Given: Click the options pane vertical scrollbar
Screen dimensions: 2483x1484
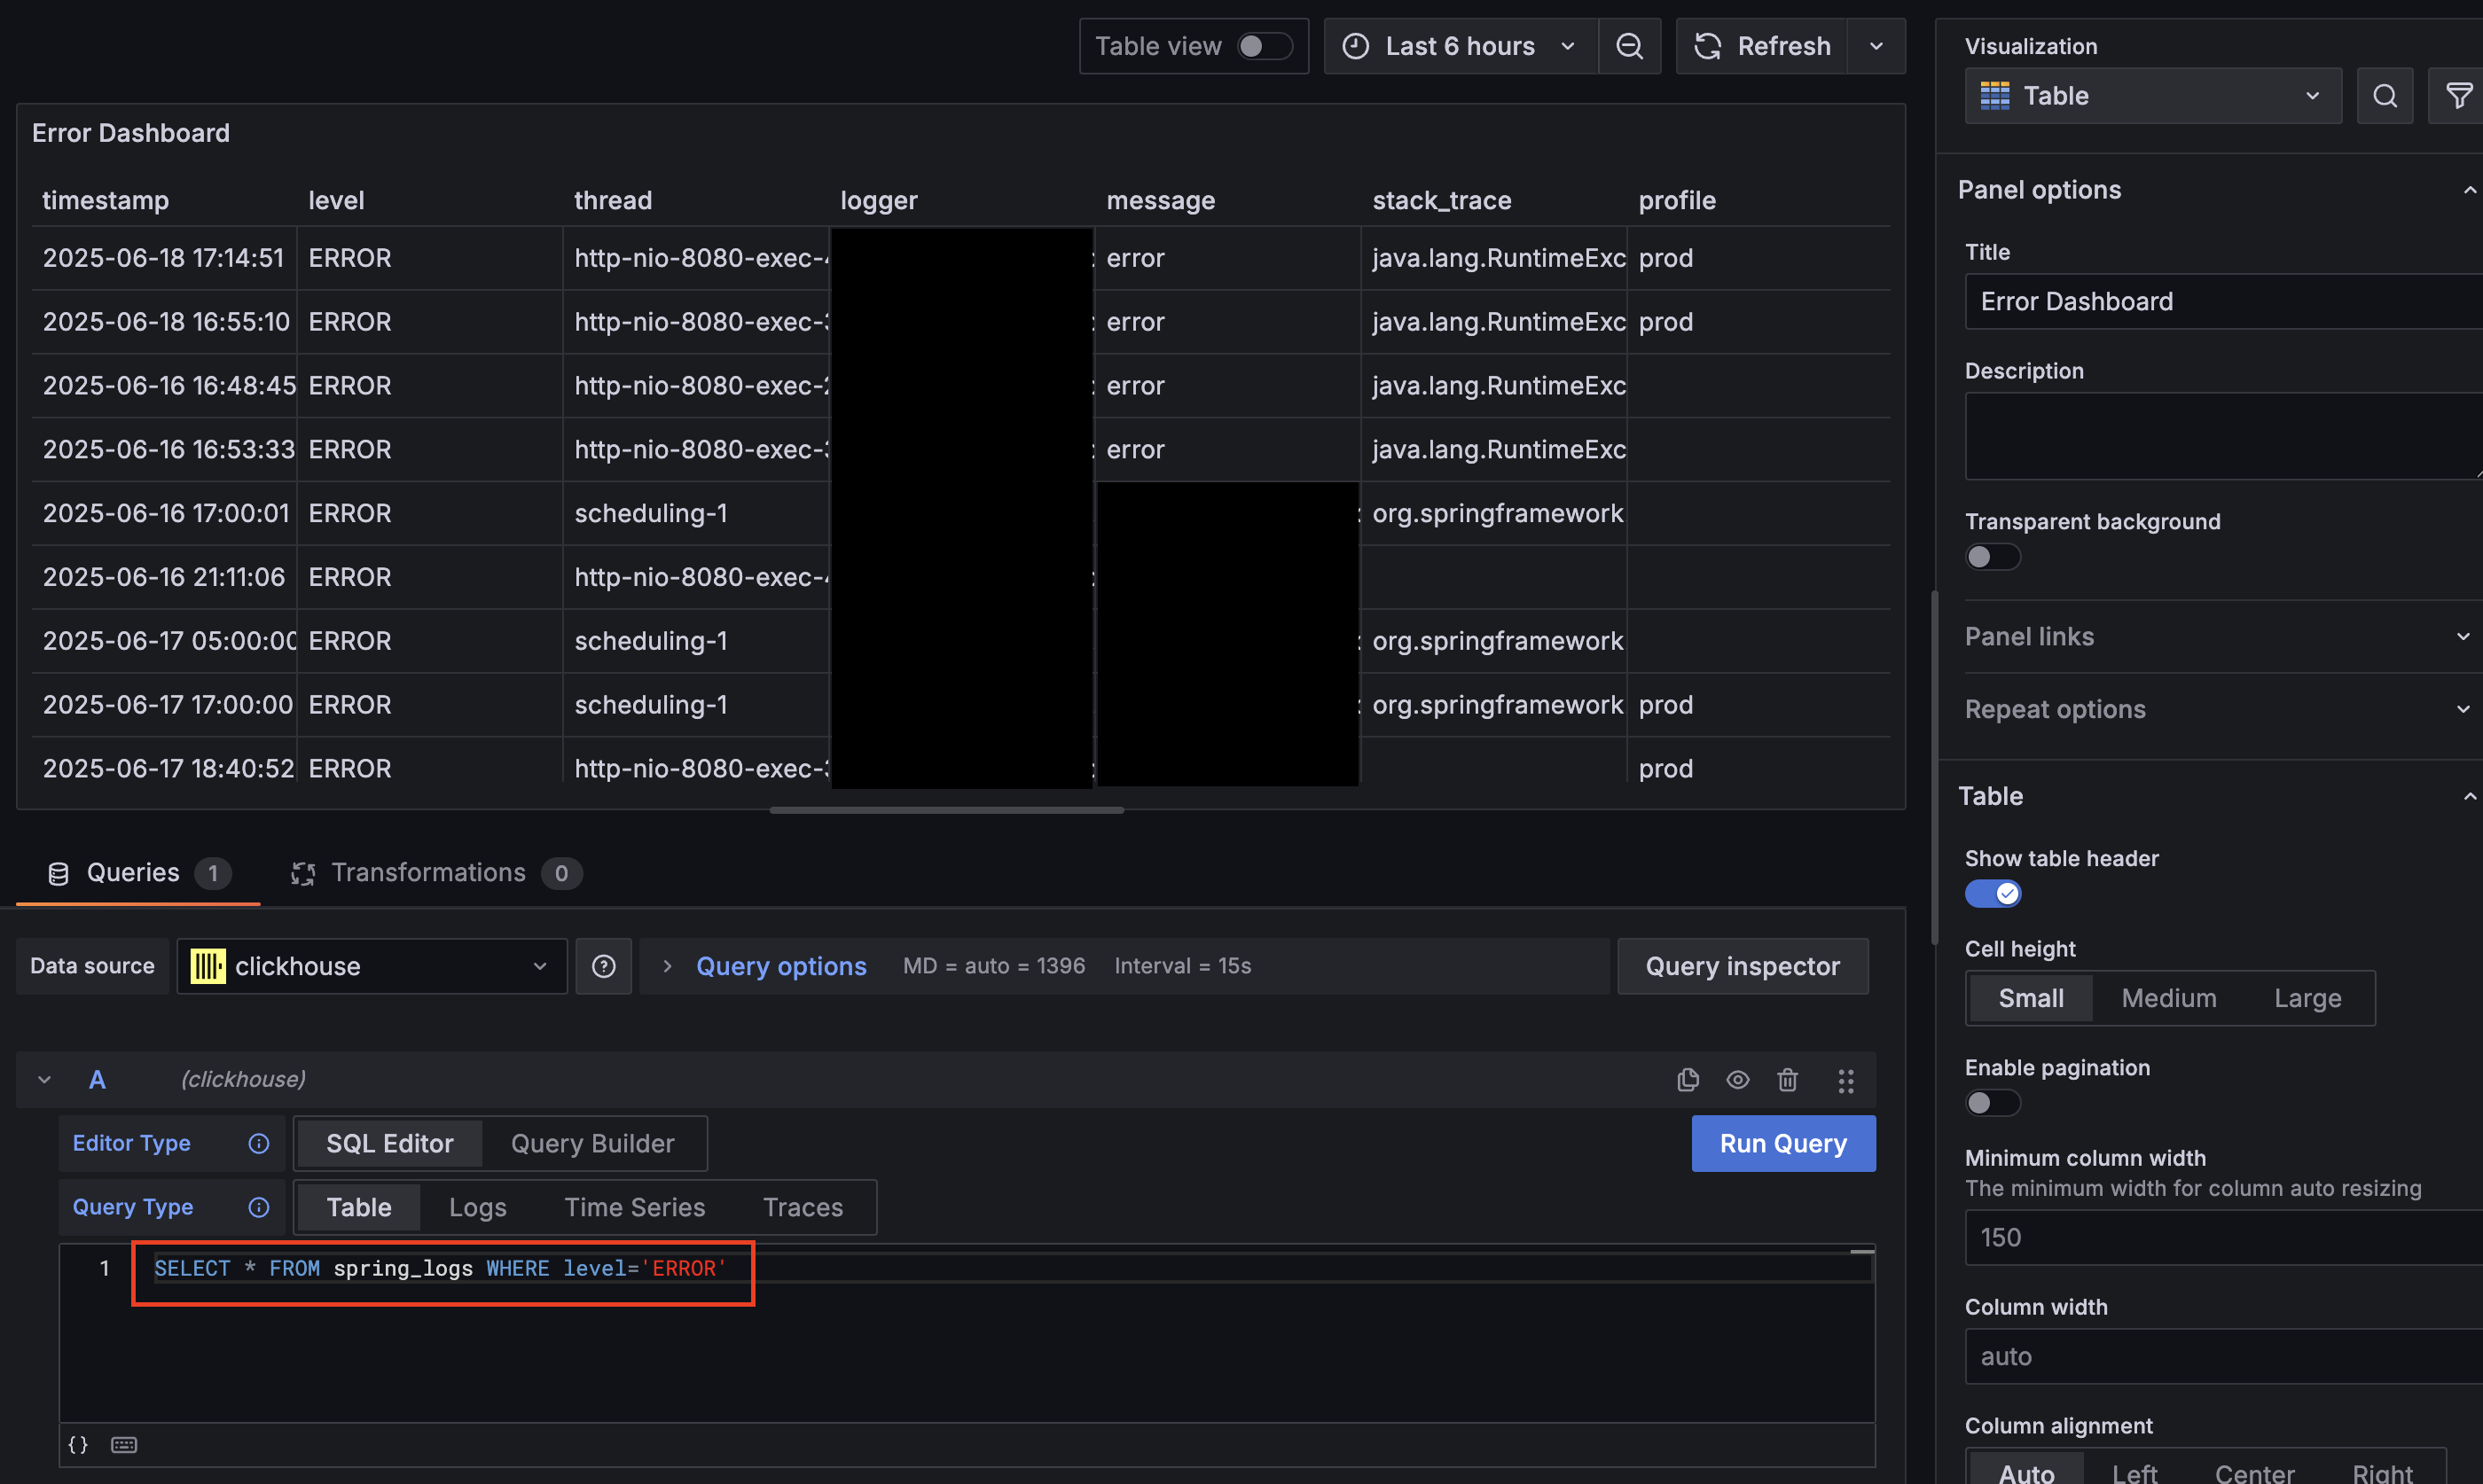Looking at the screenshot, I should pos(1935,768).
